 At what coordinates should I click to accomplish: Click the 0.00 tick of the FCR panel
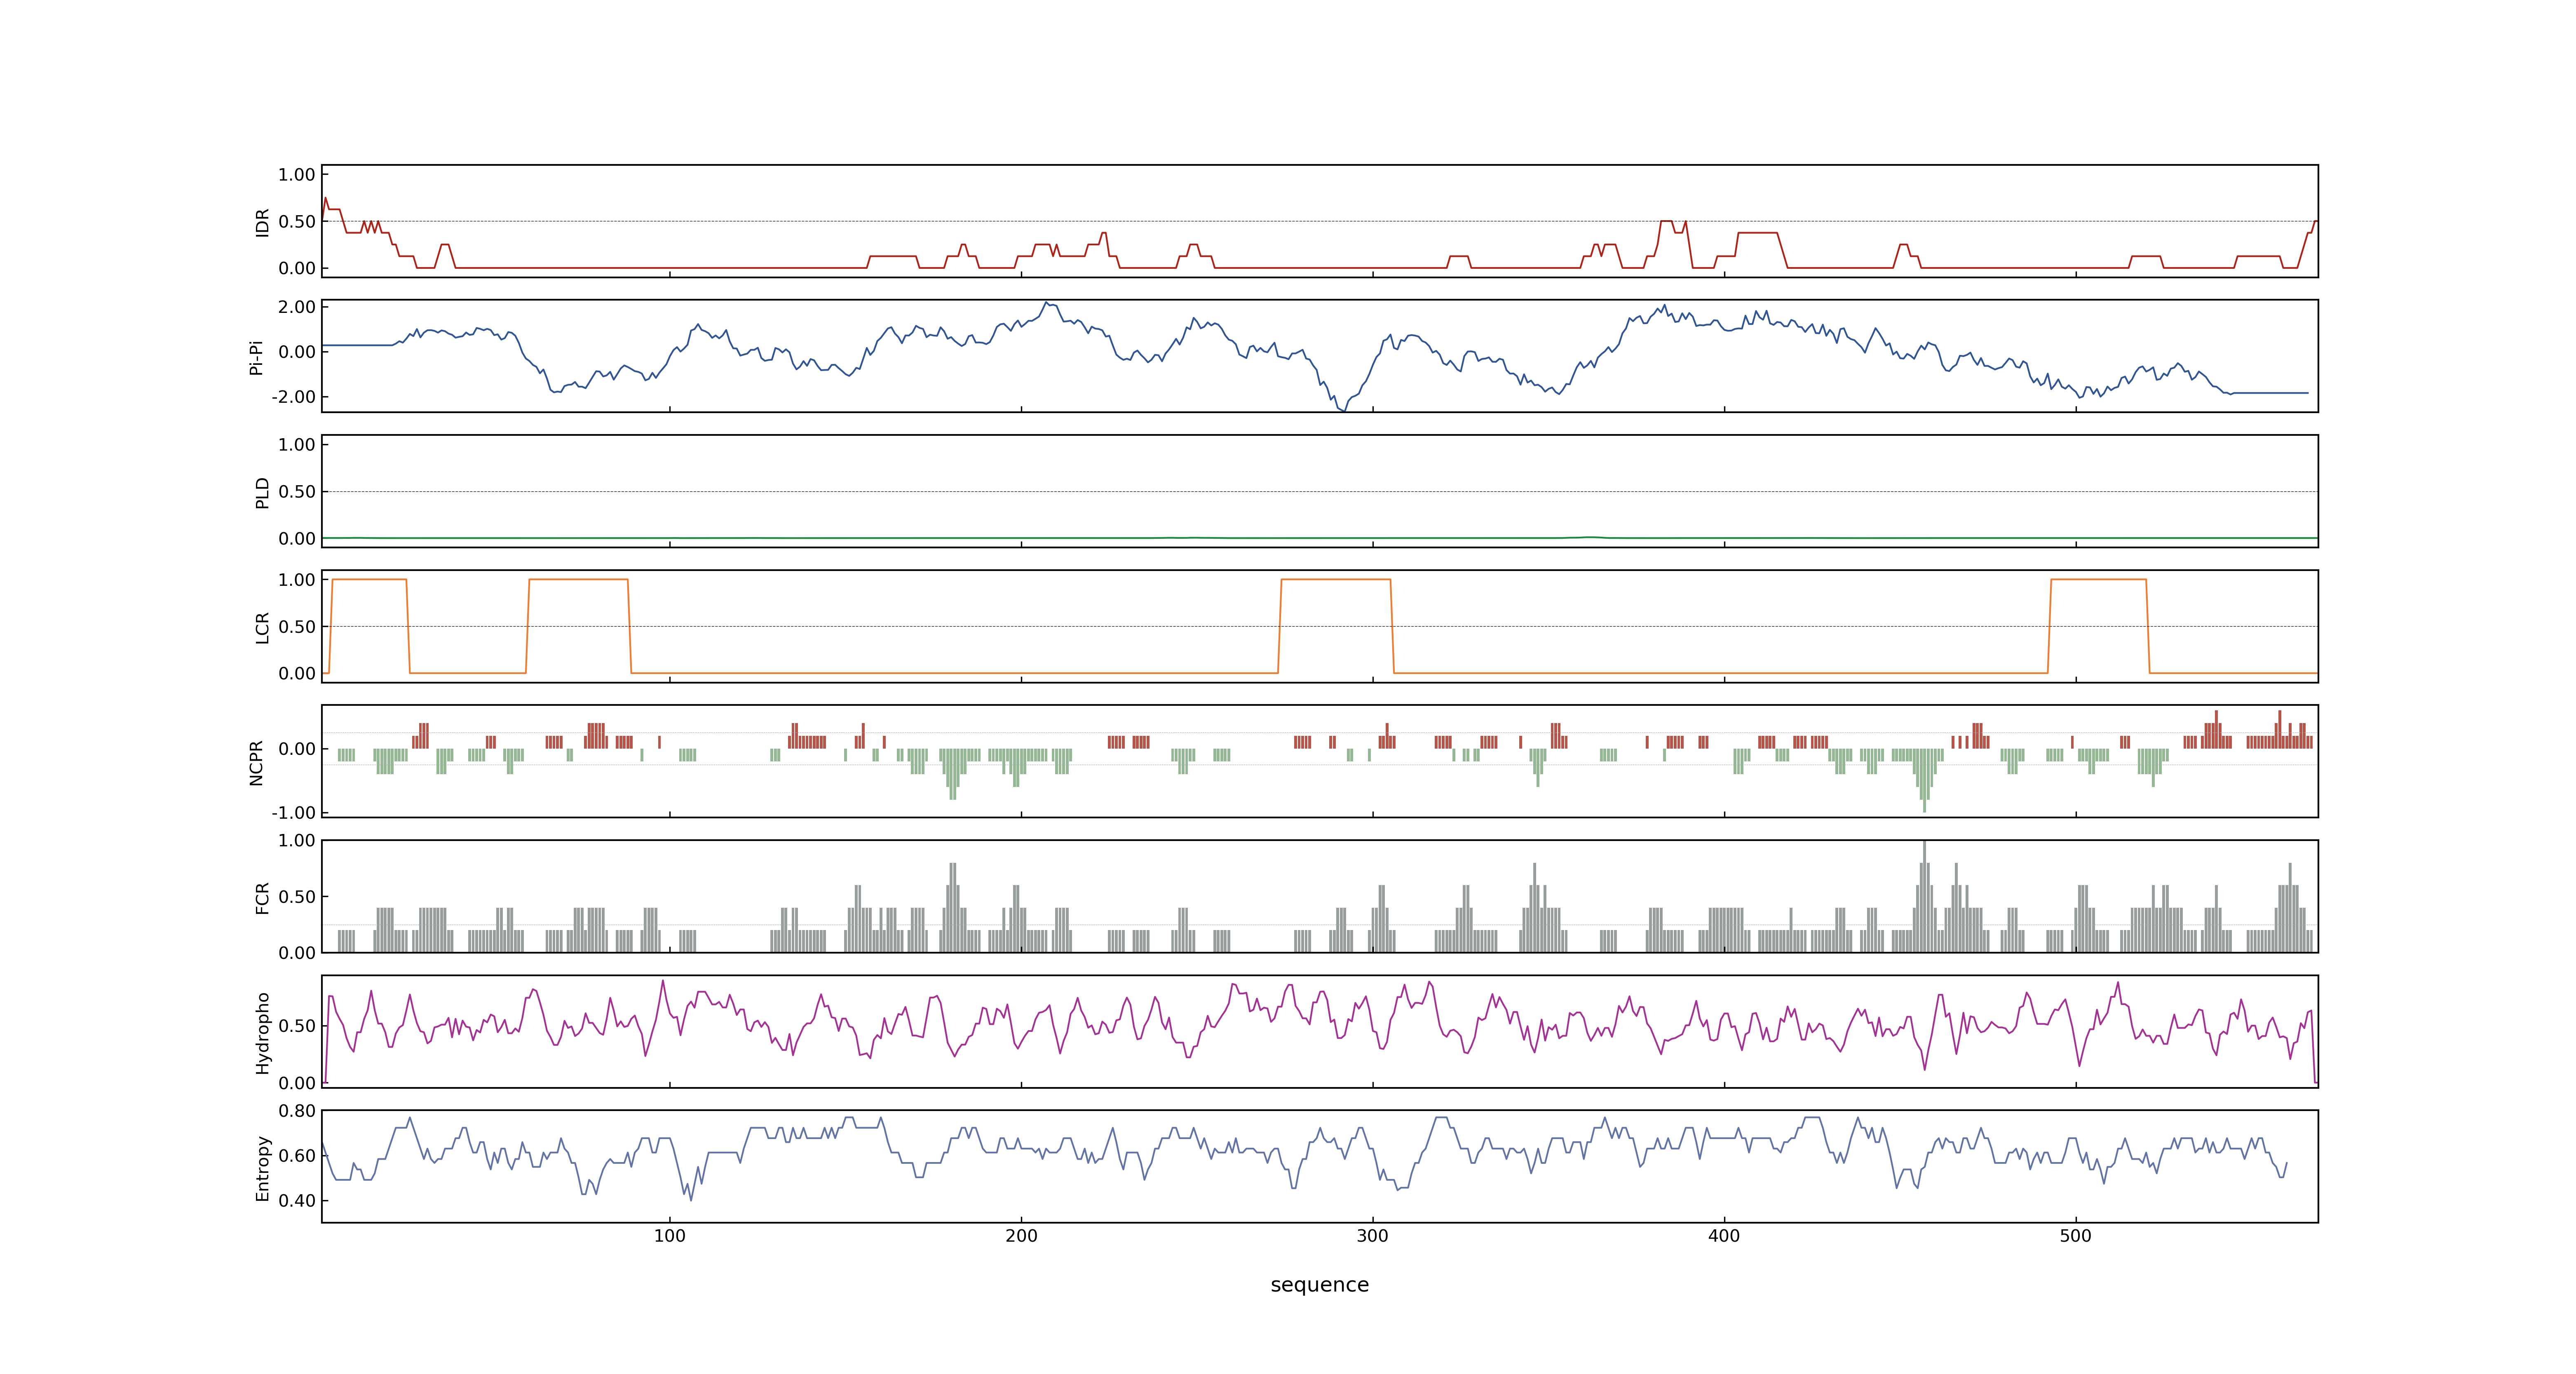click(297, 953)
